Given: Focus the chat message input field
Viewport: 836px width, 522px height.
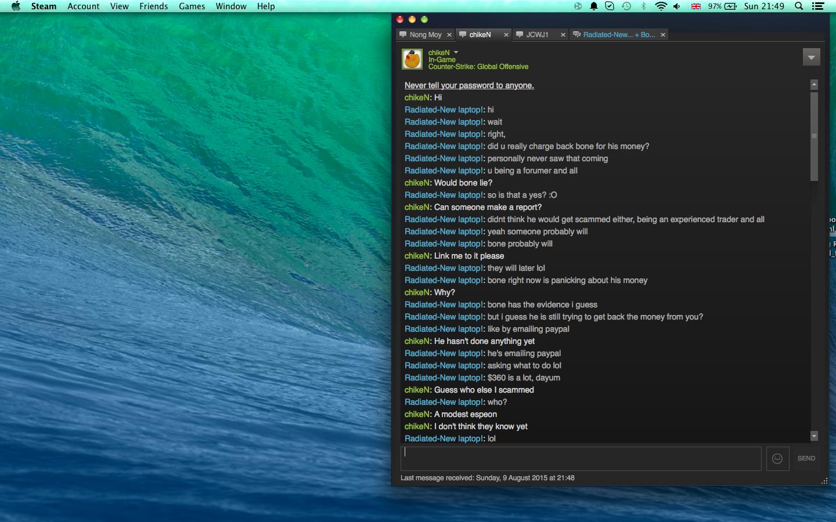Looking at the screenshot, I should (x=581, y=459).
